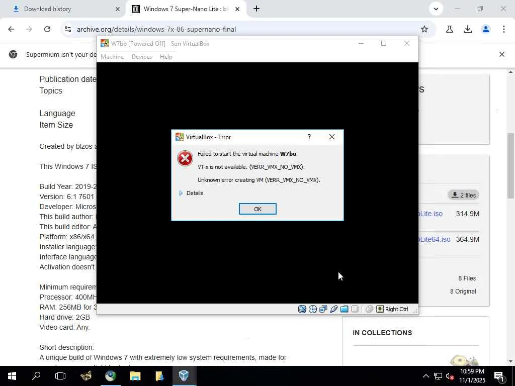Open the tab search dropdown in browser
The height and width of the screenshot is (386, 515).
pyautogui.click(x=436, y=9)
